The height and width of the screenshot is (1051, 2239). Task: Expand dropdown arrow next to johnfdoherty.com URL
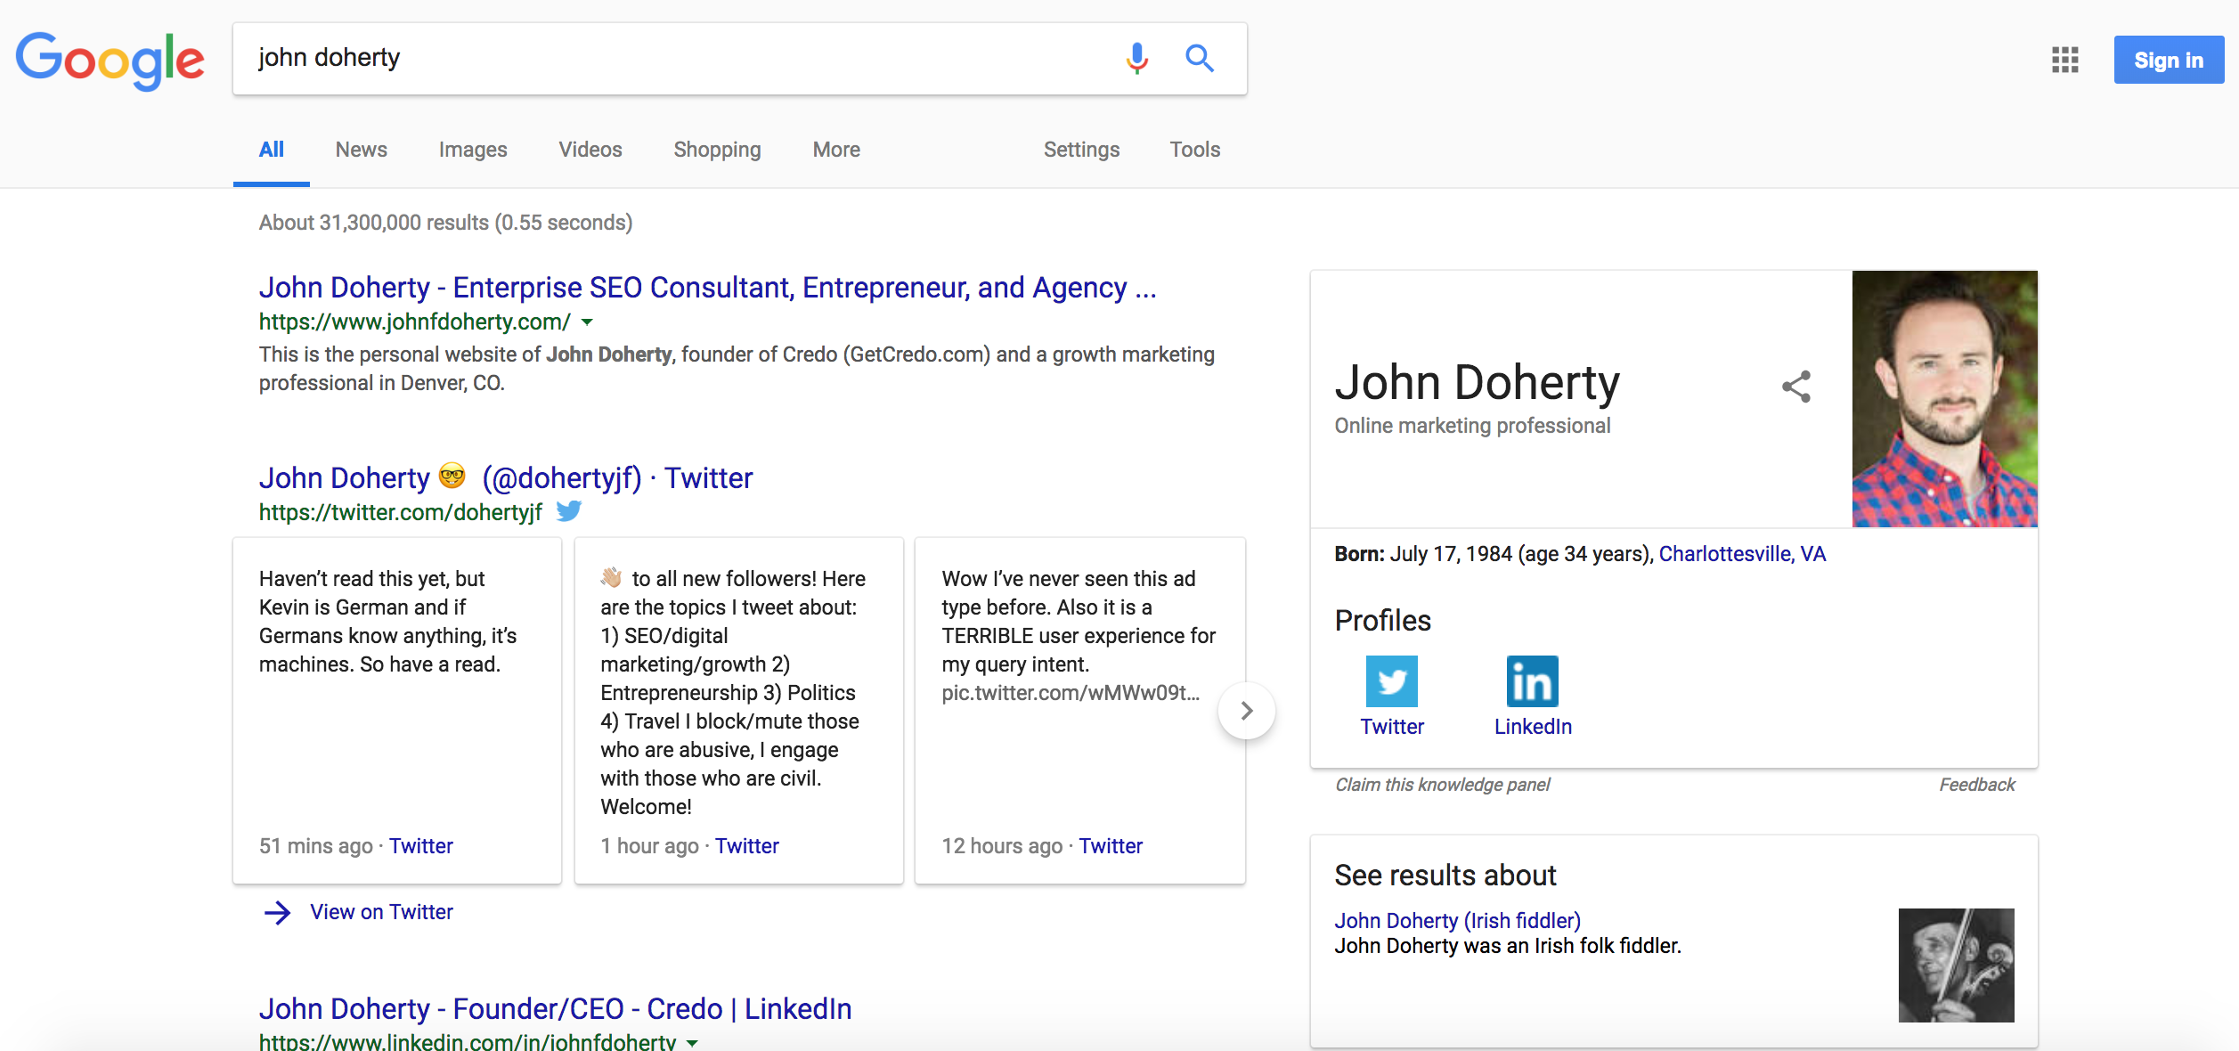[587, 322]
